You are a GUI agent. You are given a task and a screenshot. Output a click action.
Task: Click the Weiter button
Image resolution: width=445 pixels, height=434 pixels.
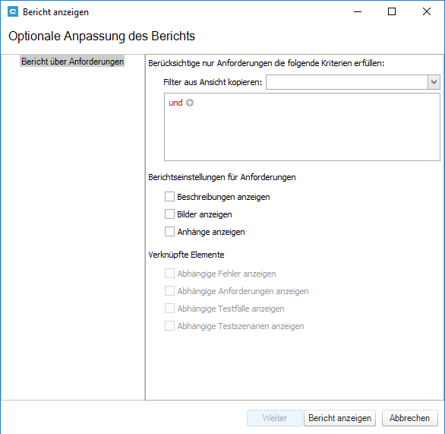(274, 418)
